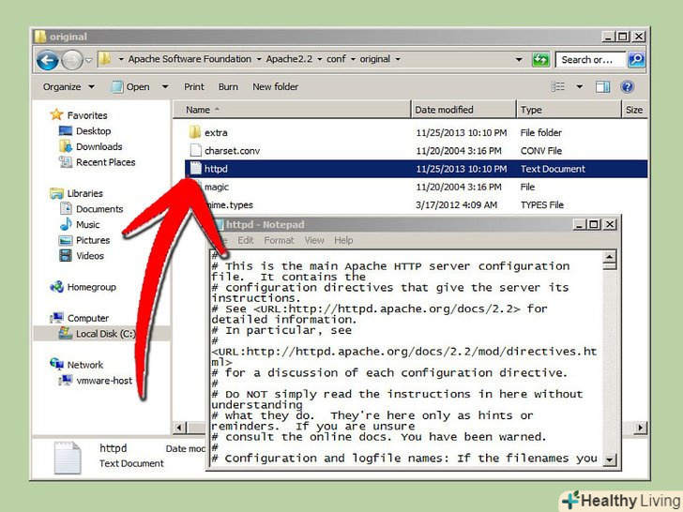Click Notepad scrollbar down arrow

tap(610, 459)
